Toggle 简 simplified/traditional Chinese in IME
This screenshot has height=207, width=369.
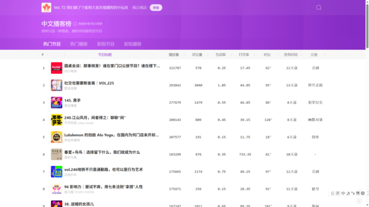point(358,193)
